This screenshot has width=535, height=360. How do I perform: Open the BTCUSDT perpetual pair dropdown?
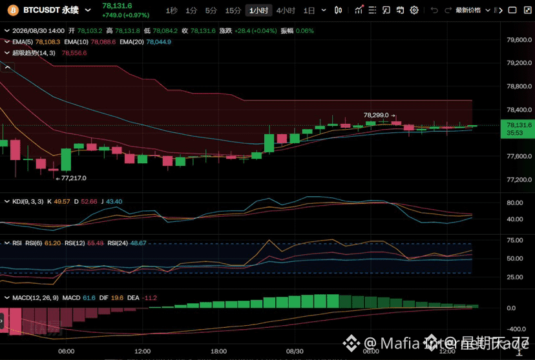coord(88,10)
